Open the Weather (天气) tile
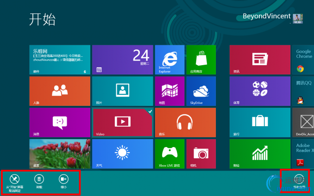 (x=123, y=154)
